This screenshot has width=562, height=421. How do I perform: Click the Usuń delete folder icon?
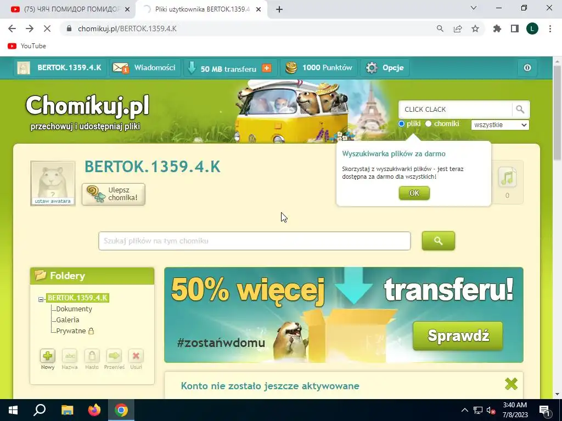[x=136, y=356]
